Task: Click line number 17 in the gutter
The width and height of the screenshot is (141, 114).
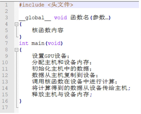Action: point(5,107)
